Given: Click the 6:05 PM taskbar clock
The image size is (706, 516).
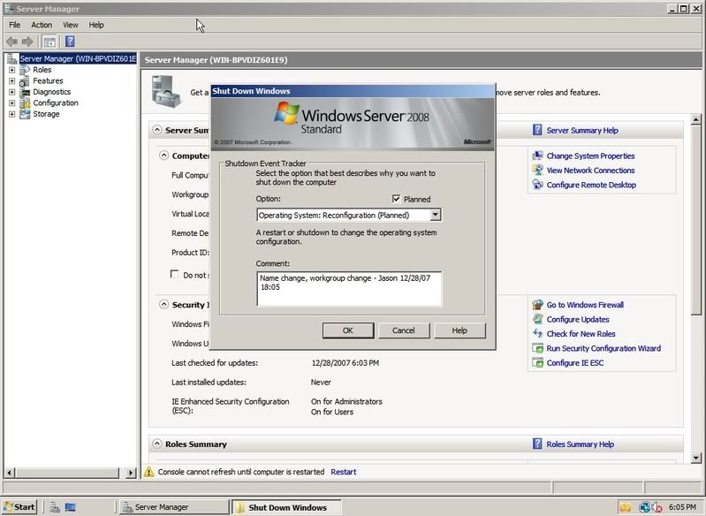Looking at the screenshot, I should coord(682,507).
